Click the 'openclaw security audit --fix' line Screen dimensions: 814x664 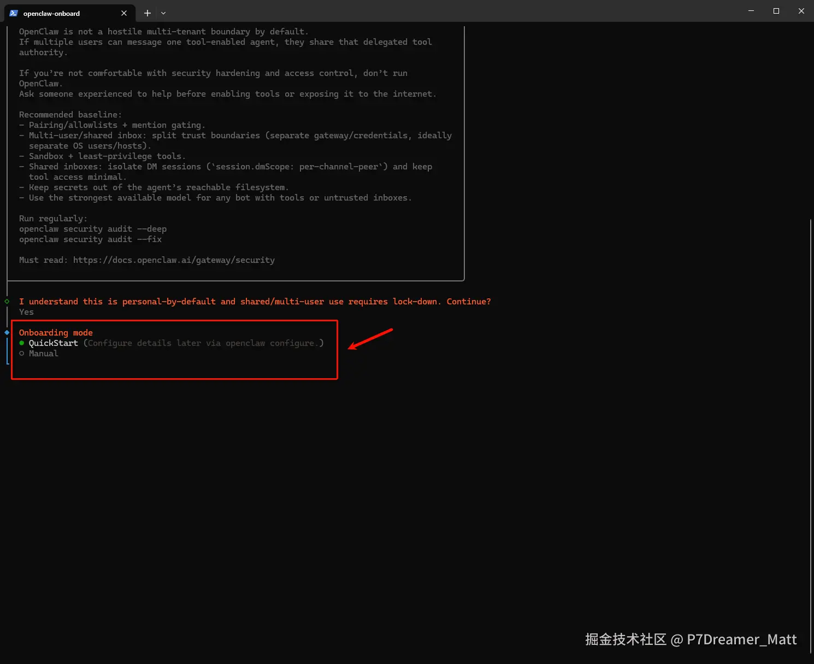point(90,239)
